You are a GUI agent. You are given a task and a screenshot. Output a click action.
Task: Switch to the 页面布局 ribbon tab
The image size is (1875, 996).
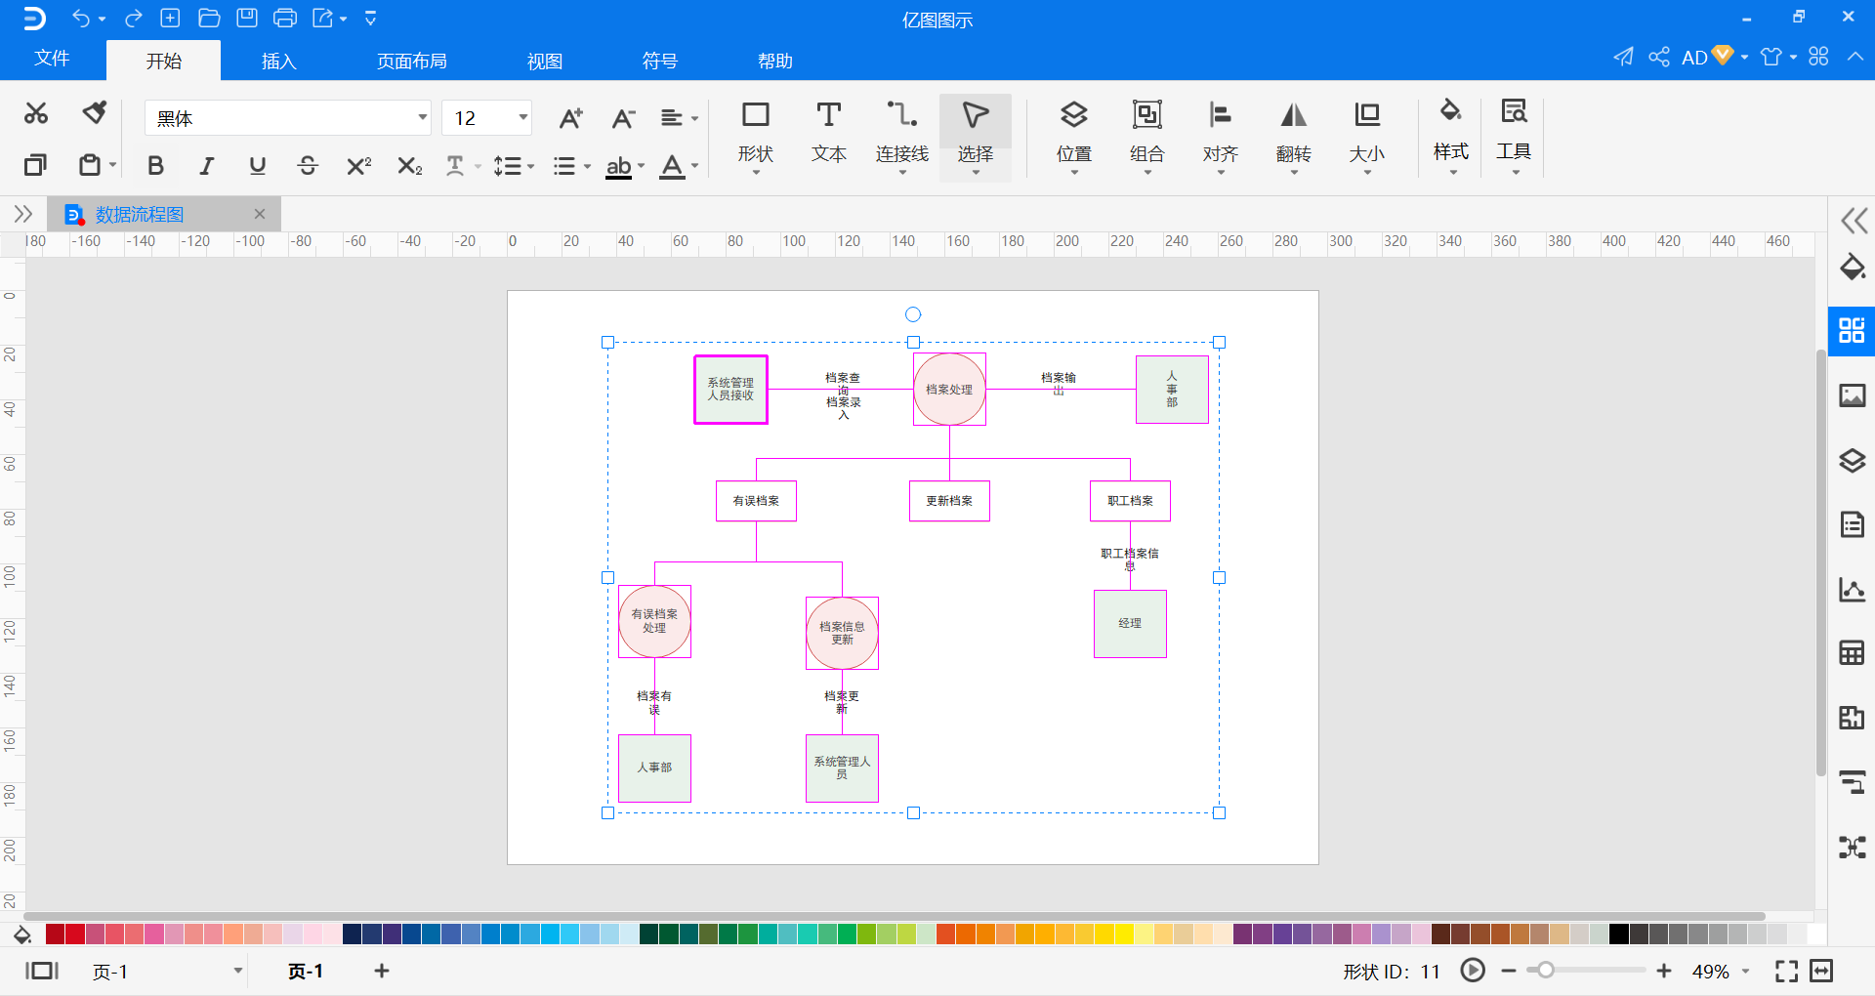click(412, 61)
